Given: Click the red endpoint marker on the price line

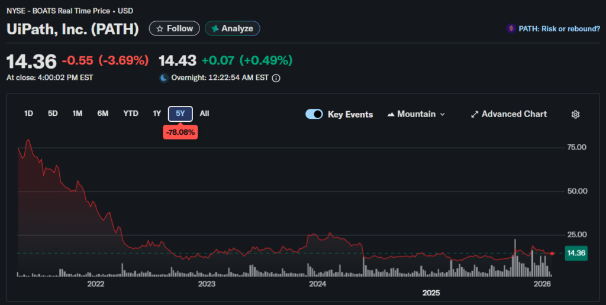Looking at the screenshot, I should pyautogui.click(x=552, y=253).
